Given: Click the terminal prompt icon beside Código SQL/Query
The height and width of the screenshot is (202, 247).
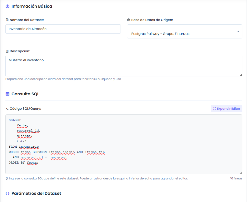Looking at the screenshot, I should (x=7, y=108).
